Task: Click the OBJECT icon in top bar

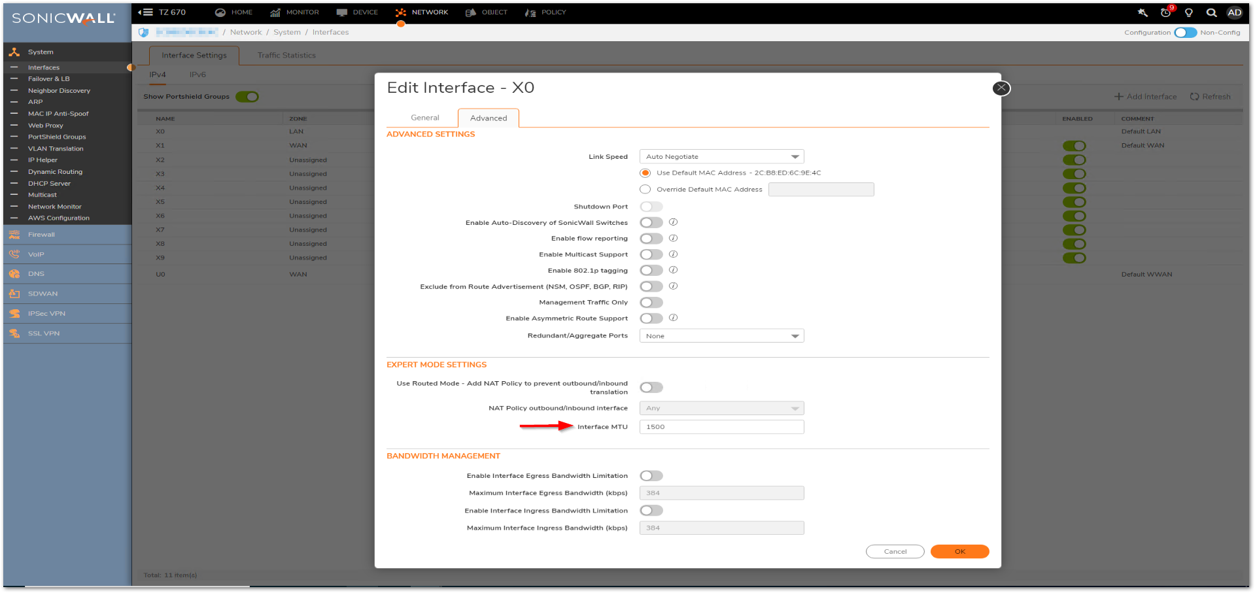Action: (x=470, y=12)
